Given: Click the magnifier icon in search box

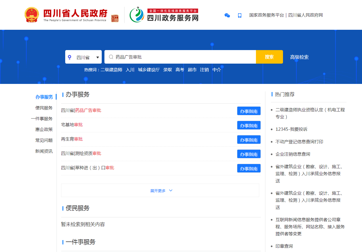Looking at the screenshot, I should [111, 57].
